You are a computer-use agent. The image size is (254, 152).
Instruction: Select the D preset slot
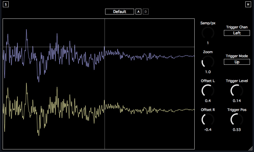point(146,12)
